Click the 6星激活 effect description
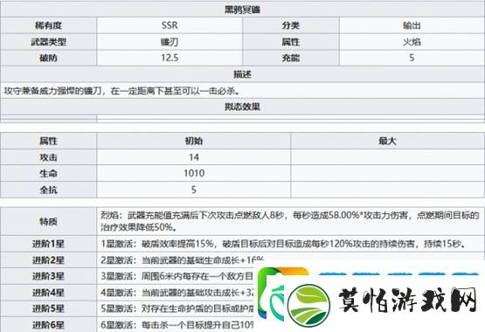The image size is (485, 332). pyautogui.click(x=177, y=325)
